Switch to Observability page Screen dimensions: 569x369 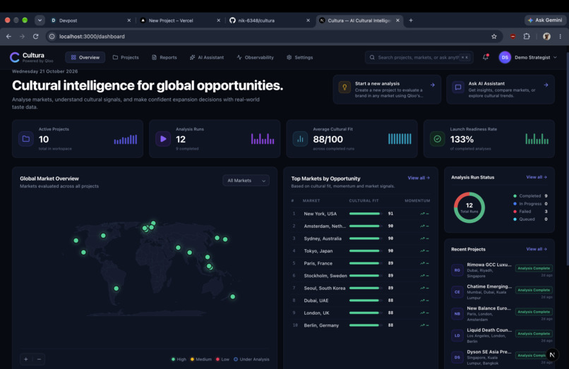click(x=255, y=57)
